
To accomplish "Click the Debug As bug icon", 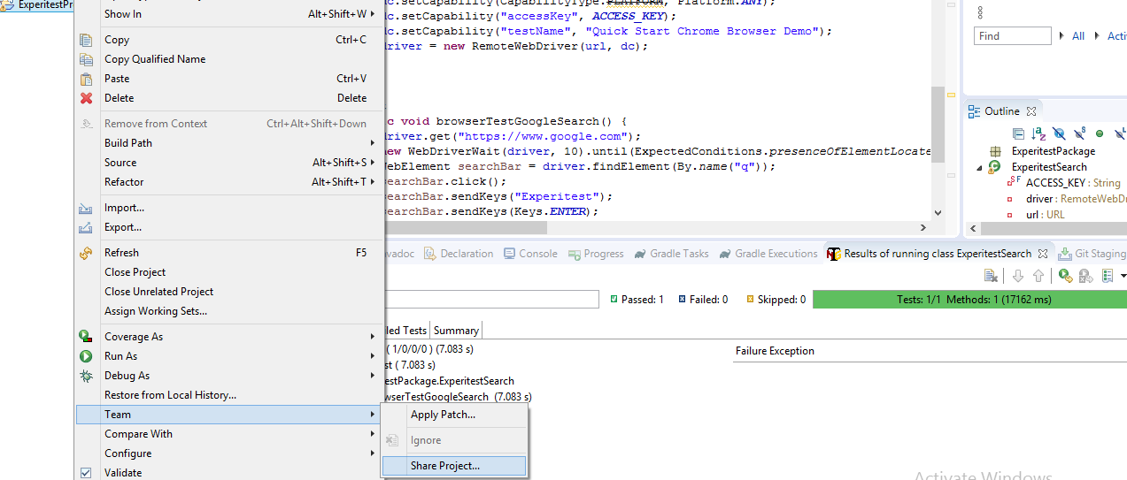I will [86, 376].
